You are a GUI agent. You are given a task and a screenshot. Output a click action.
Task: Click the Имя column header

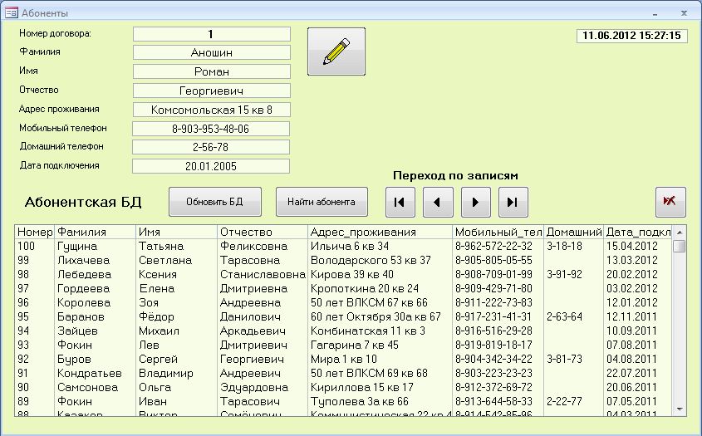pos(176,232)
